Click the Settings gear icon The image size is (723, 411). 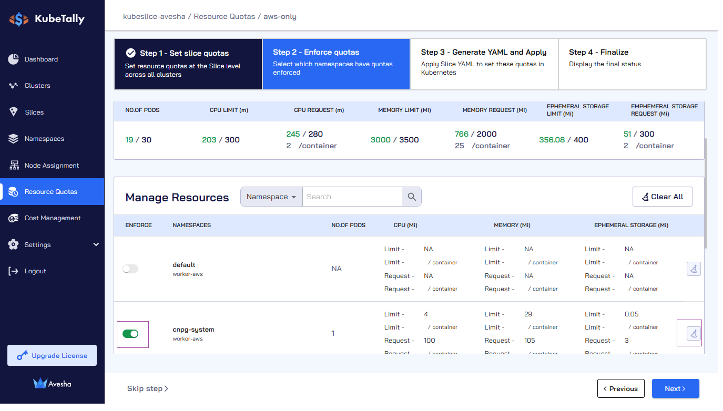(x=14, y=245)
